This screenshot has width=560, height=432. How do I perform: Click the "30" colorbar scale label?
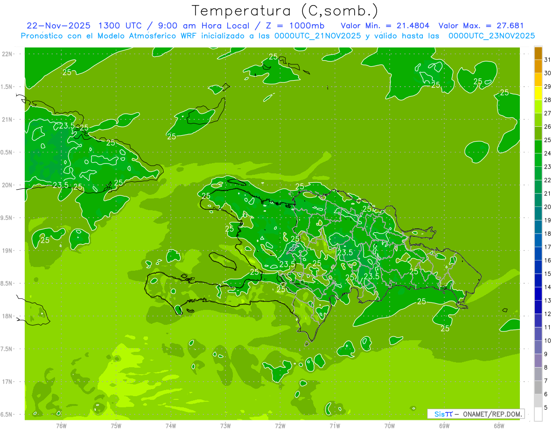tap(548, 73)
